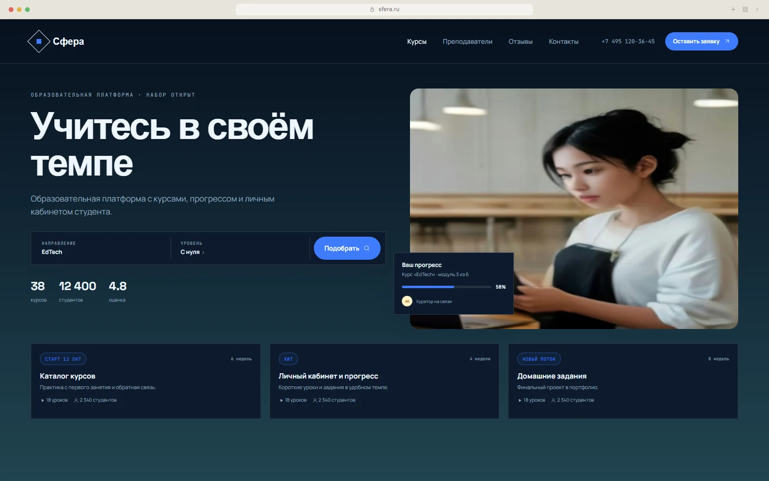Open the Отзывы nav item
The height and width of the screenshot is (481, 769).
521,41
